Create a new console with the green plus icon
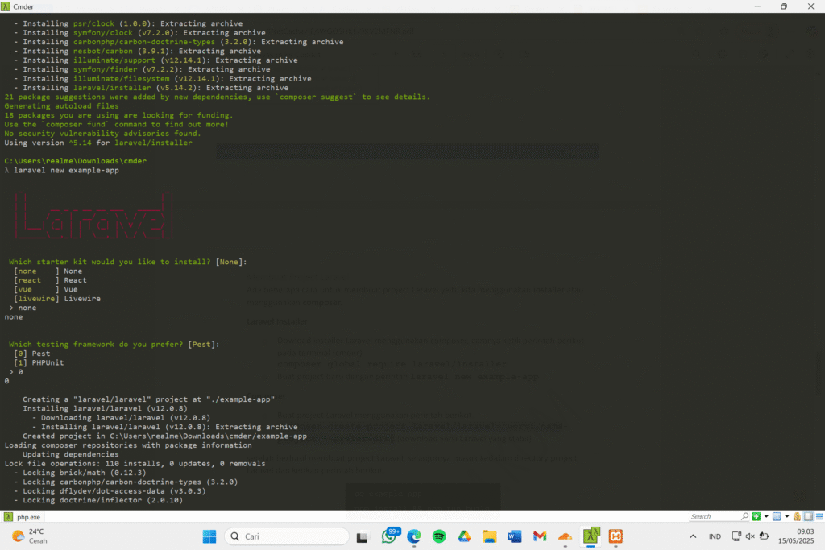This screenshot has height=550, width=825. tap(756, 516)
